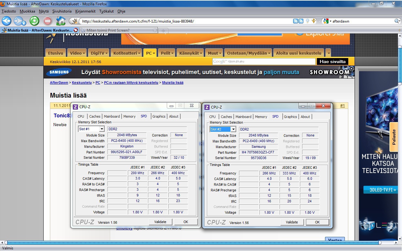Click CPU-Z icon in left window title bar

(75, 107)
